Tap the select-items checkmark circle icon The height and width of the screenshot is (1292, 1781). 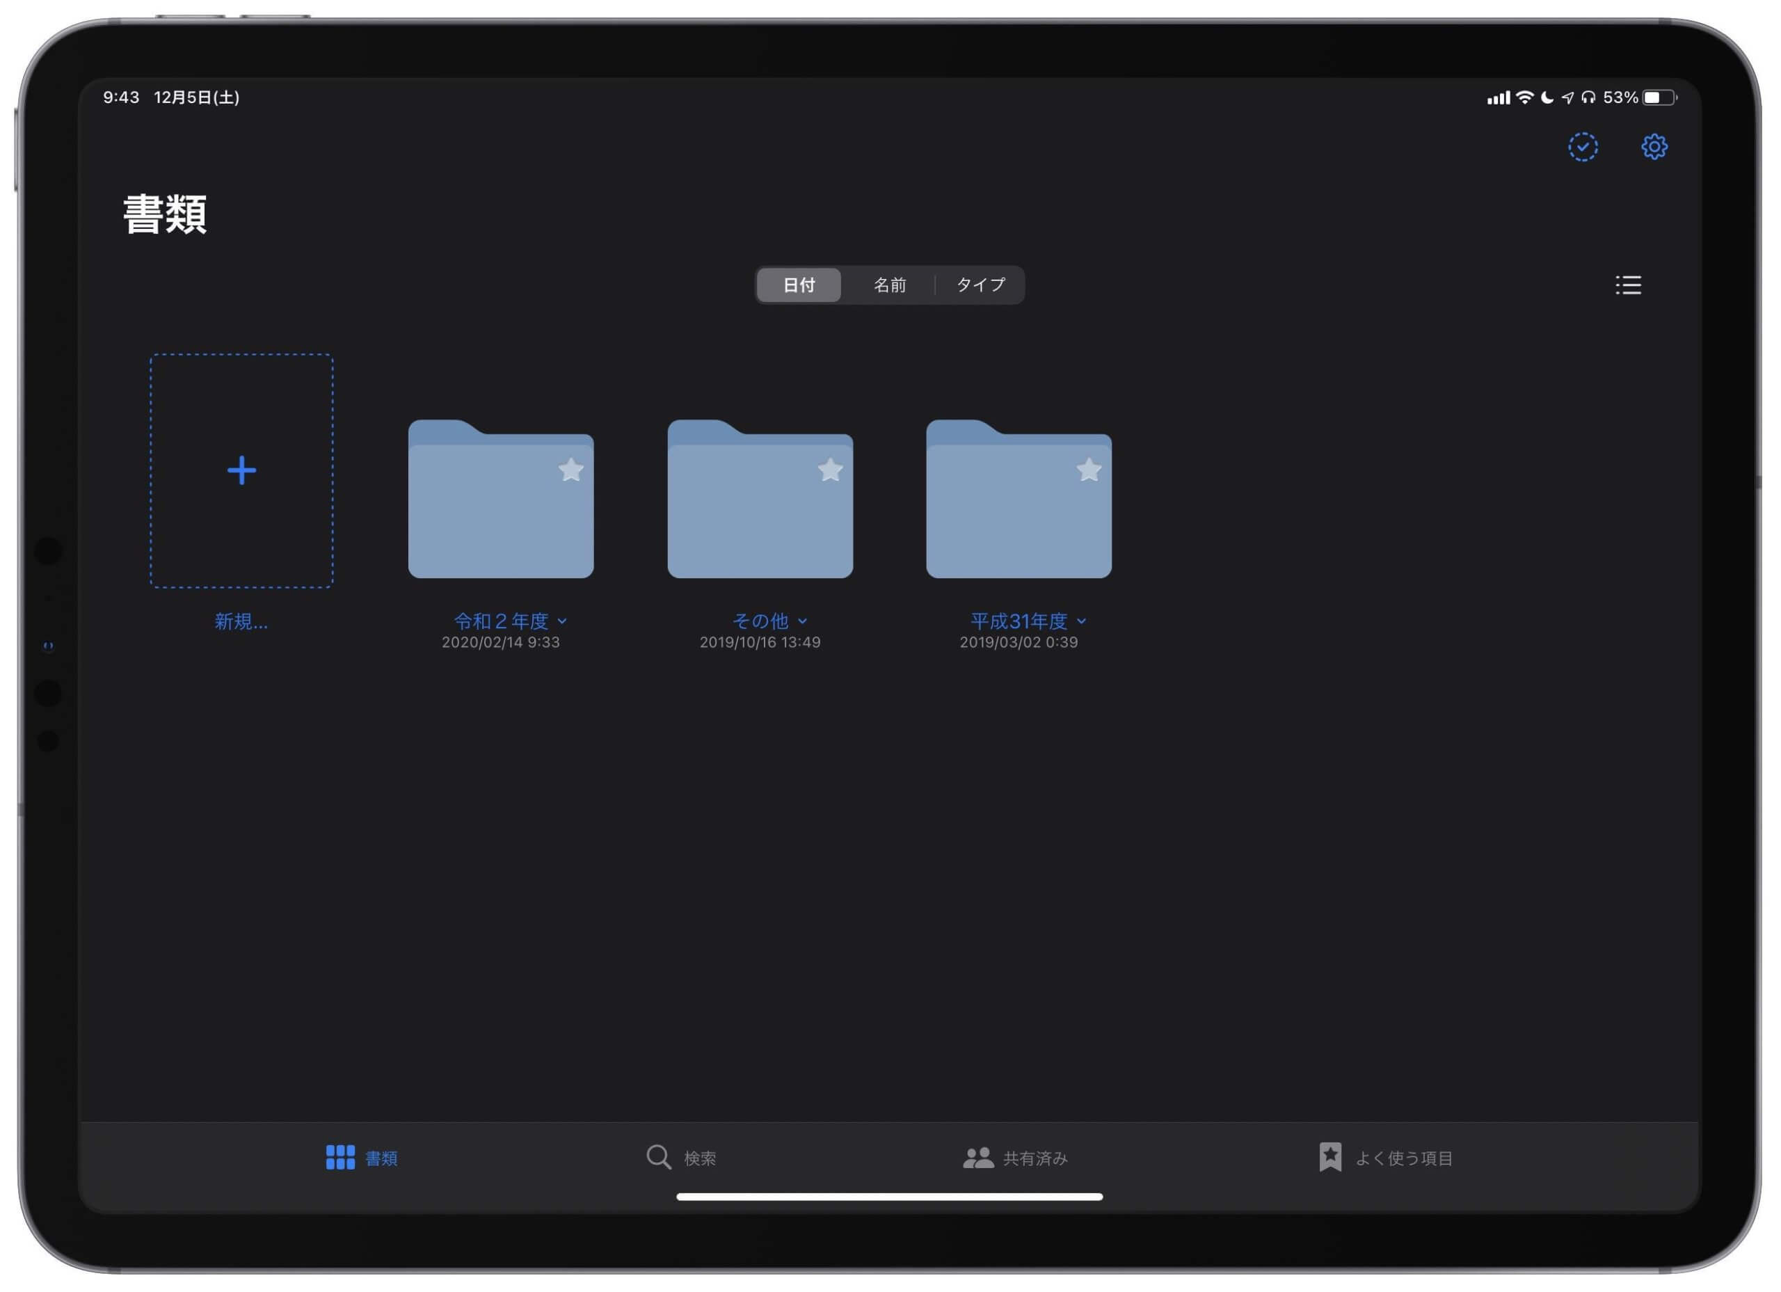pos(1583,147)
